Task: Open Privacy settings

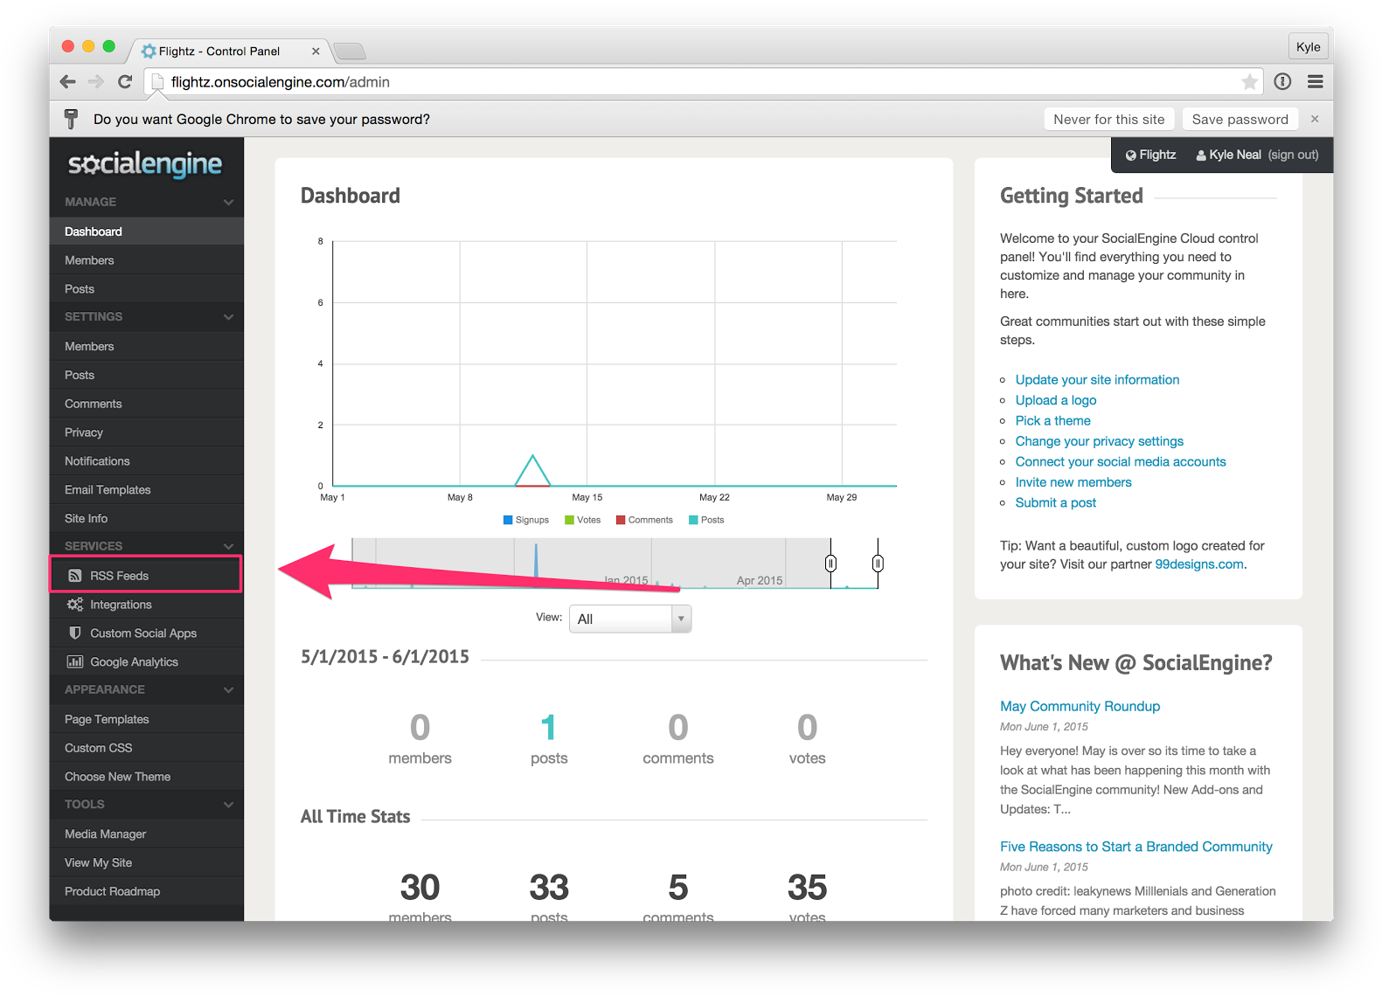Action: (x=146, y=432)
